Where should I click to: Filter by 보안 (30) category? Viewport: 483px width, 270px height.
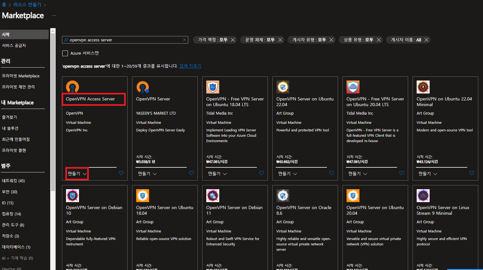[9, 192]
